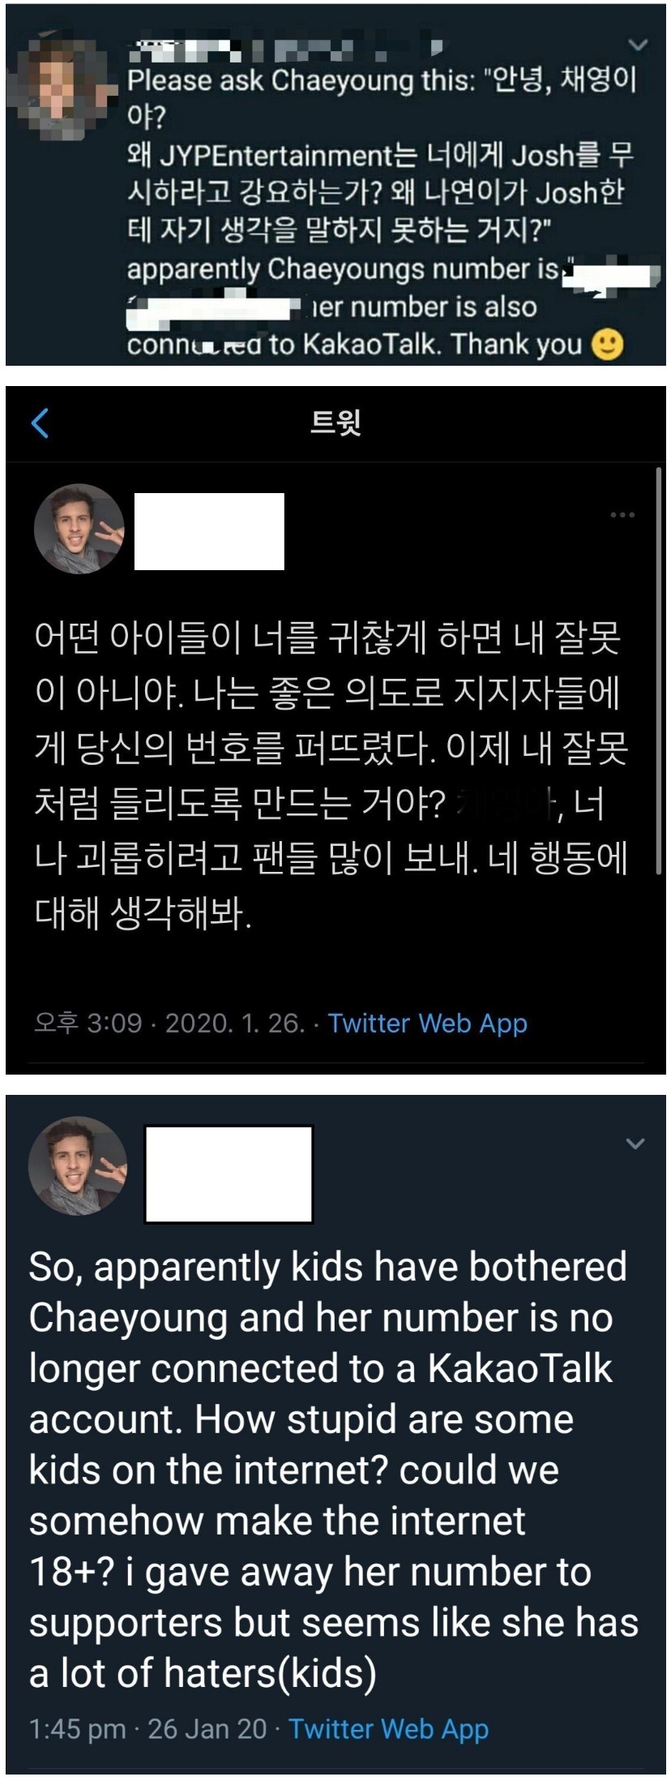Go back using the blue arrow beside 트윗

pos(40,423)
